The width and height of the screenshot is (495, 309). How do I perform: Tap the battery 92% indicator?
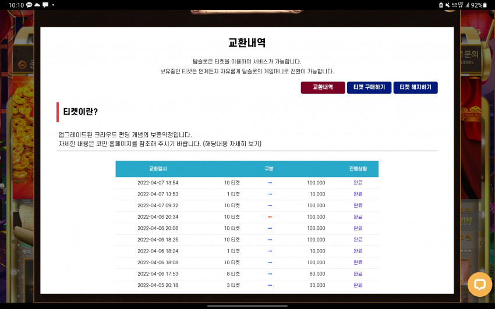[479, 5]
